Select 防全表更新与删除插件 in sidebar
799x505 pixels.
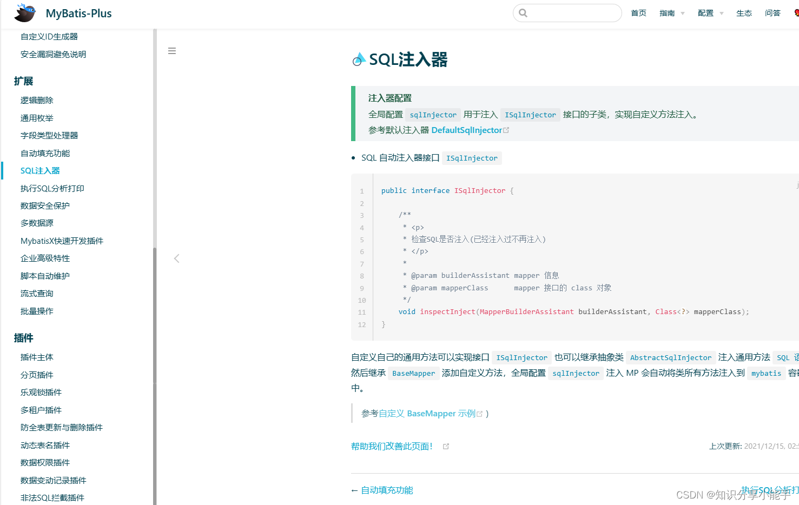tap(62, 428)
